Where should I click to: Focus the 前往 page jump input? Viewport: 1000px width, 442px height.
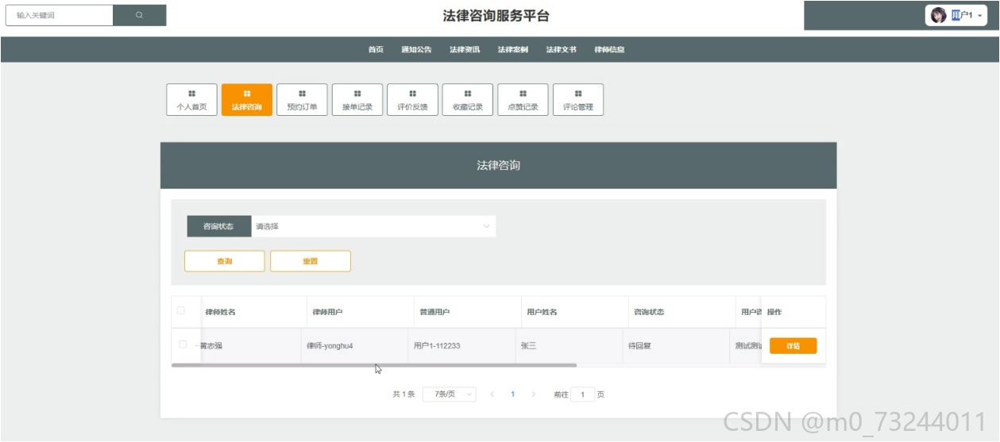[582, 394]
